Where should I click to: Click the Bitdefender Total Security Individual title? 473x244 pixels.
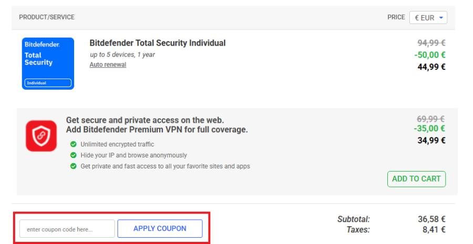(158, 43)
